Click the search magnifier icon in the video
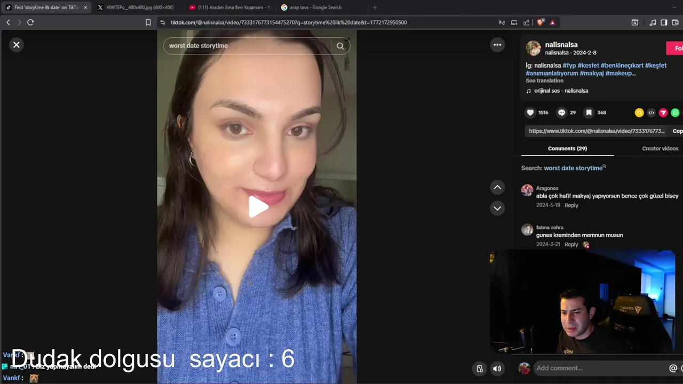This screenshot has height=384, width=683. pos(340,46)
